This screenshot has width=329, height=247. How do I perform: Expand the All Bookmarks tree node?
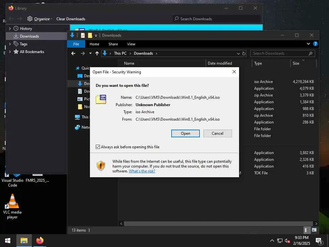tap(10, 52)
